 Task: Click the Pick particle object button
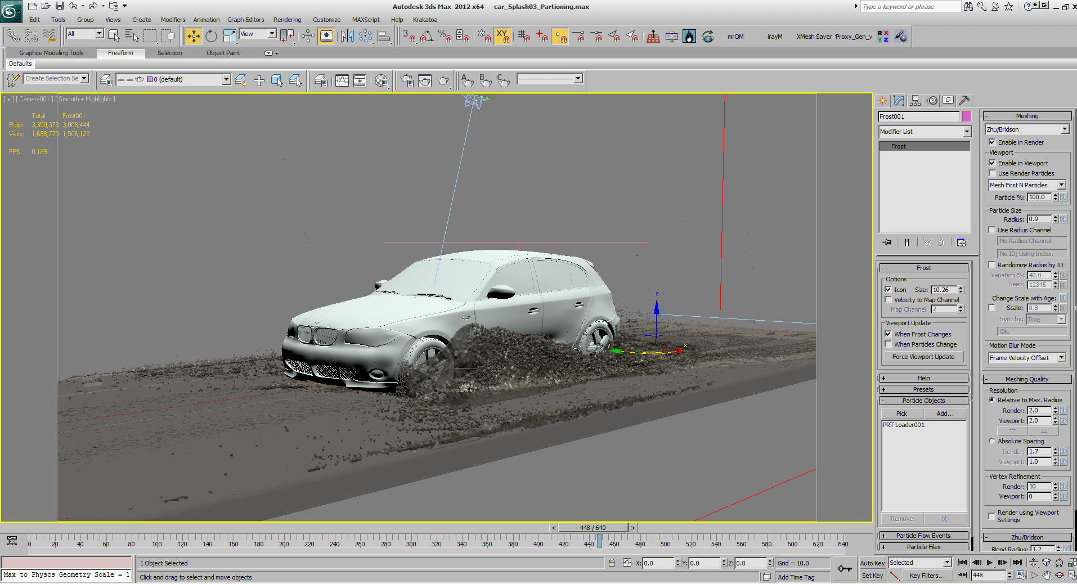click(x=901, y=414)
